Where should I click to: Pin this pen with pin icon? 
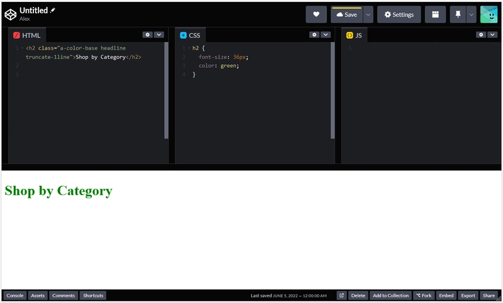click(x=458, y=14)
